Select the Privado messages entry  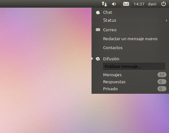(130, 89)
